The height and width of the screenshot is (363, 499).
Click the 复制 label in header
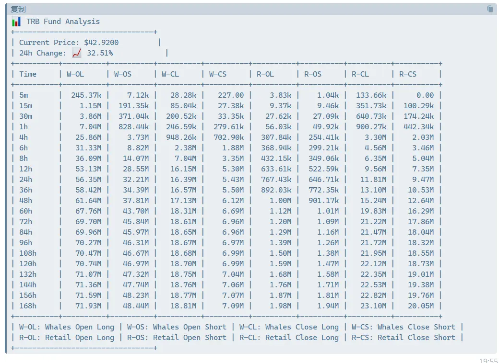(18, 9)
